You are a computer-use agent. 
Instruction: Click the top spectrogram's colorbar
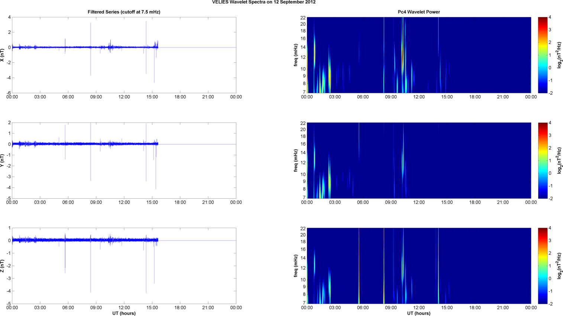(543, 55)
